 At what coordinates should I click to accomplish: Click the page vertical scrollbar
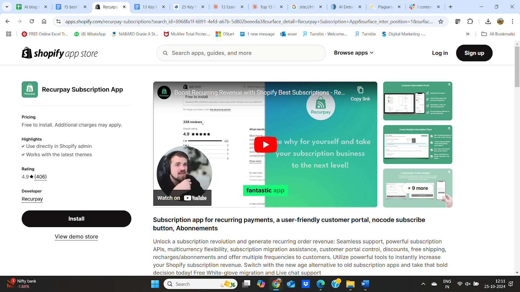tap(517, 67)
